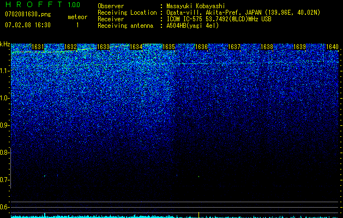Click the 1637 time marker
343x218 pixels.
tap(234, 47)
